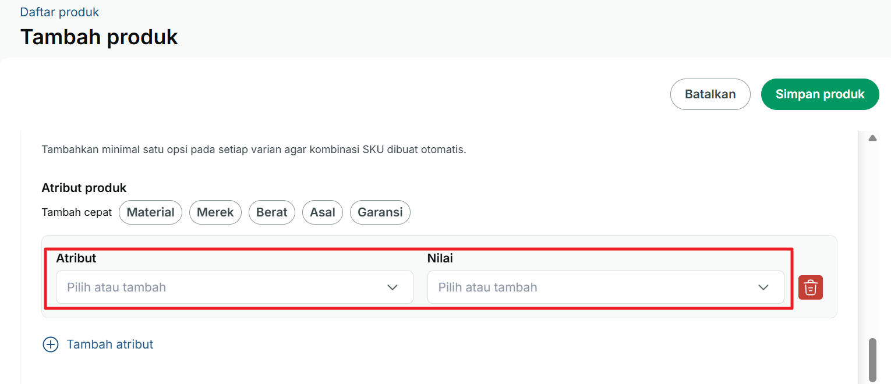Click the vertical scrollbar thumb

click(x=872, y=360)
